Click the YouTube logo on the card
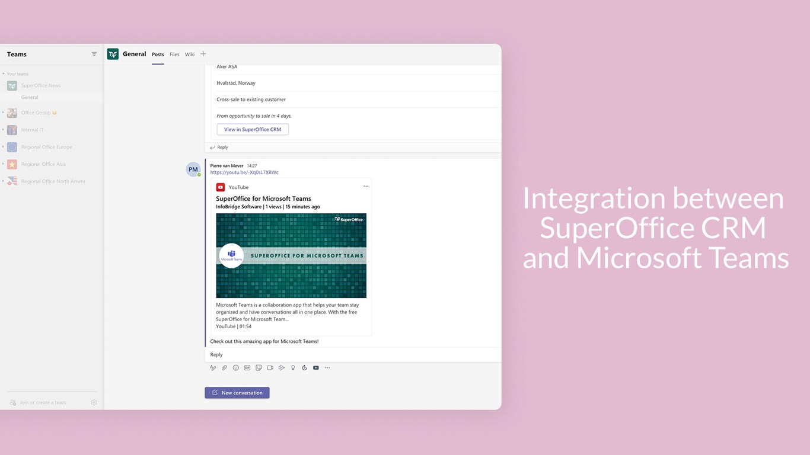Image resolution: width=810 pixels, height=455 pixels. coord(221,187)
